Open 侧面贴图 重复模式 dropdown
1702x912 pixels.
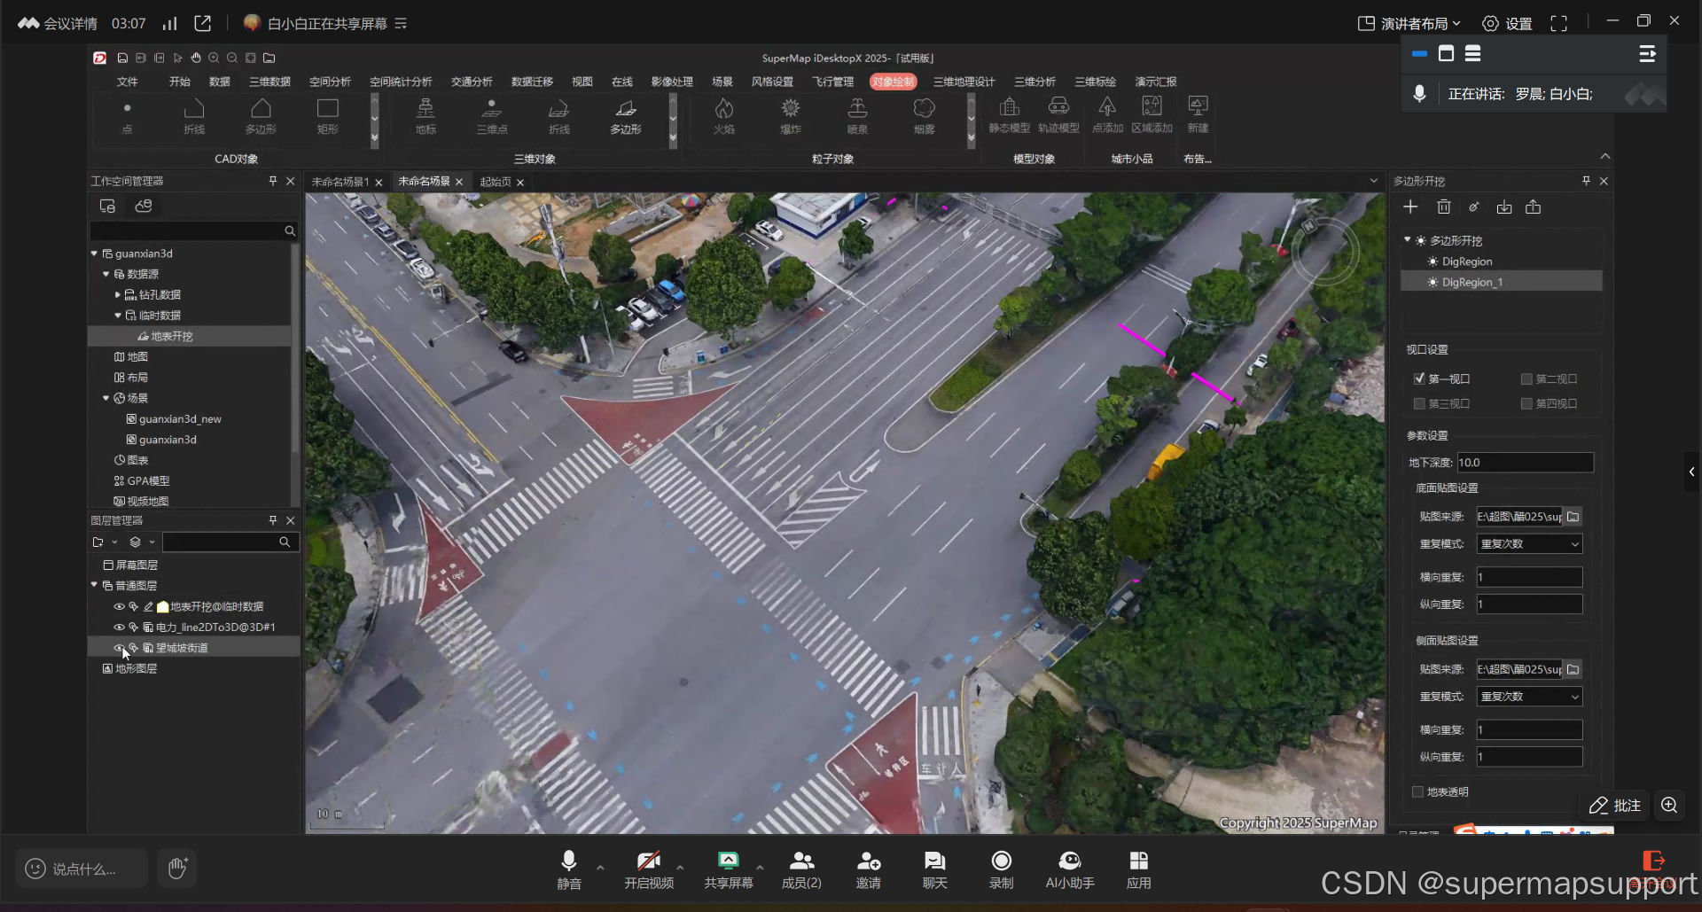(1530, 697)
